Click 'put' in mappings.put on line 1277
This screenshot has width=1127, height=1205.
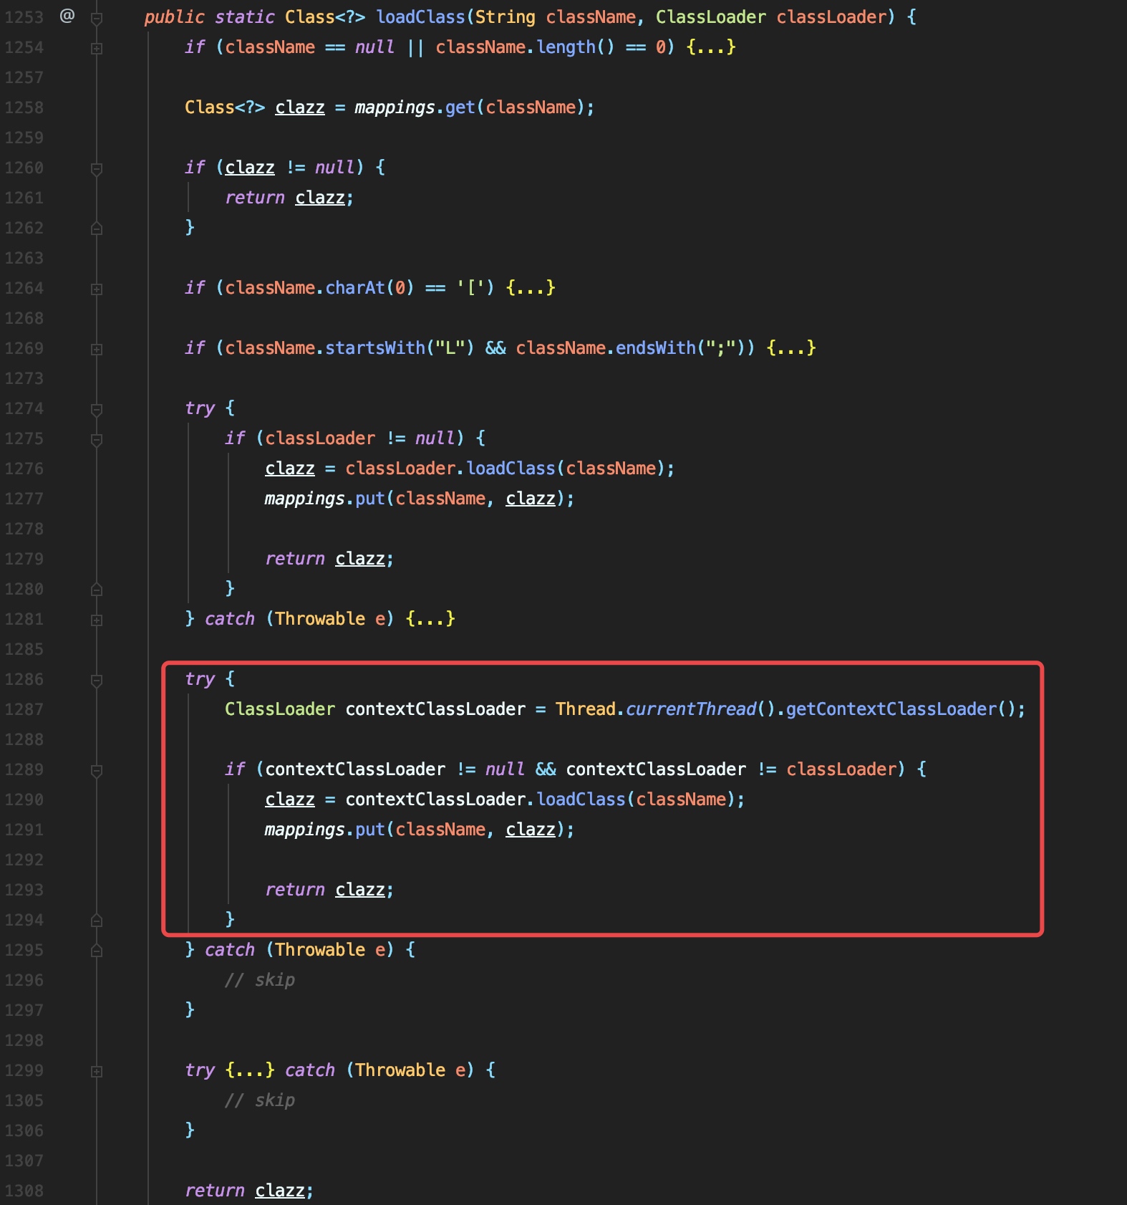pyautogui.click(x=370, y=499)
